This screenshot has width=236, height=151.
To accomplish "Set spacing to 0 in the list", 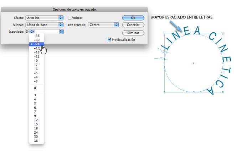I will (37, 88).
